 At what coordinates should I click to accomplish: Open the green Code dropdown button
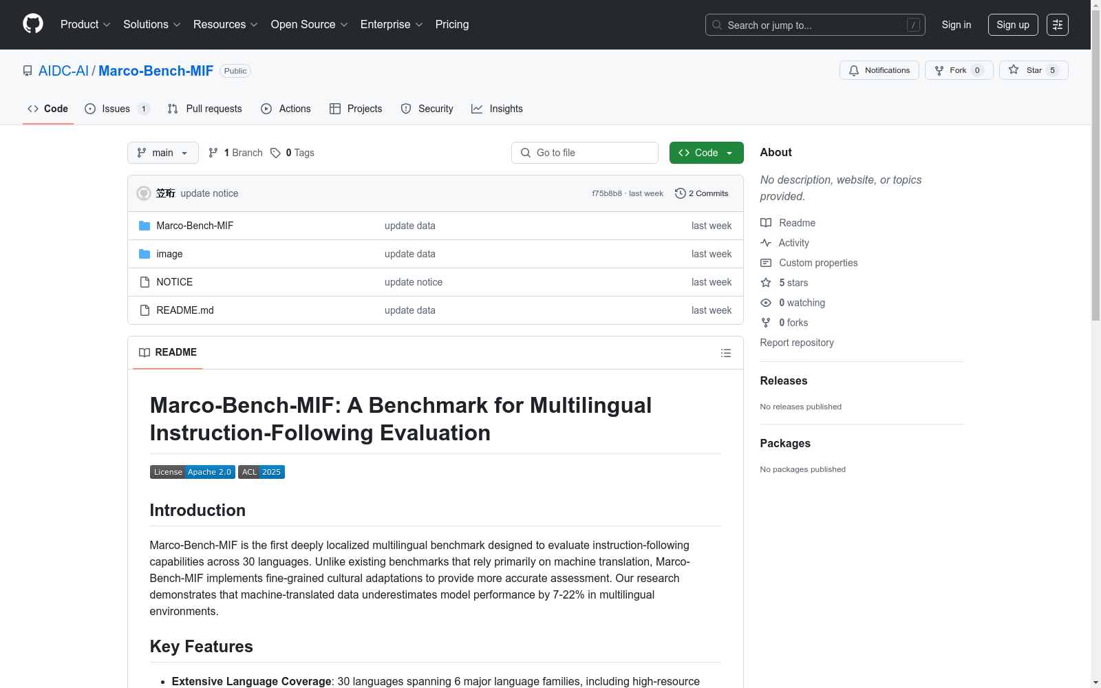(707, 153)
